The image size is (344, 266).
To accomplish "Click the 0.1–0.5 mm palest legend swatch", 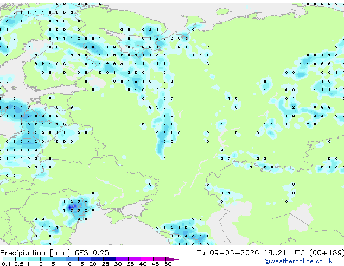I will tap(9, 259).
